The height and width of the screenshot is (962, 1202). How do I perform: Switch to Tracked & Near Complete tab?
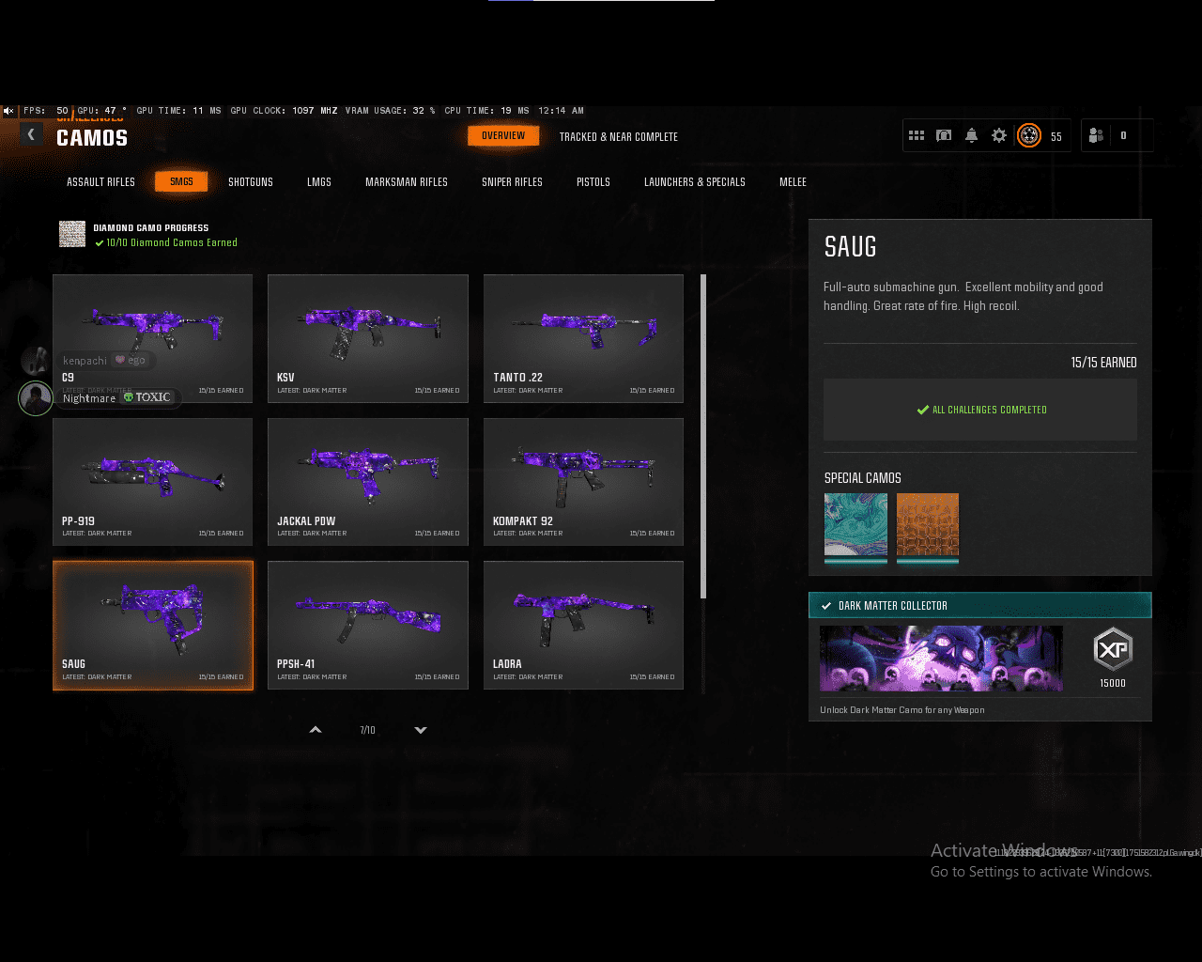(619, 137)
